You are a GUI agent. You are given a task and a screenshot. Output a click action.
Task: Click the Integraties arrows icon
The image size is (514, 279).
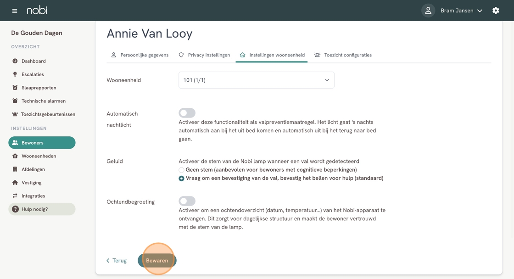pos(15,196)
